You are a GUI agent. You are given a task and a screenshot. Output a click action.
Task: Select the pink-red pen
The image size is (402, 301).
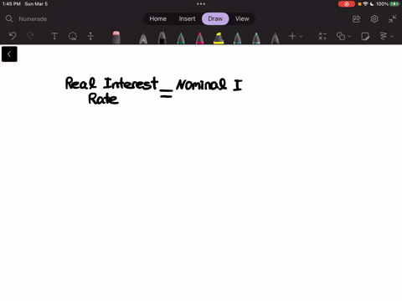click(x=199, y=38)
